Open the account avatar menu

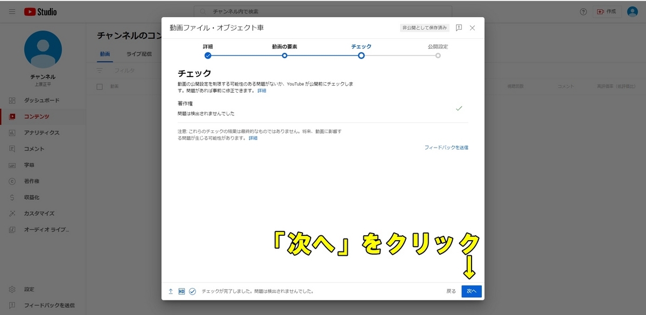click(632, 11)
